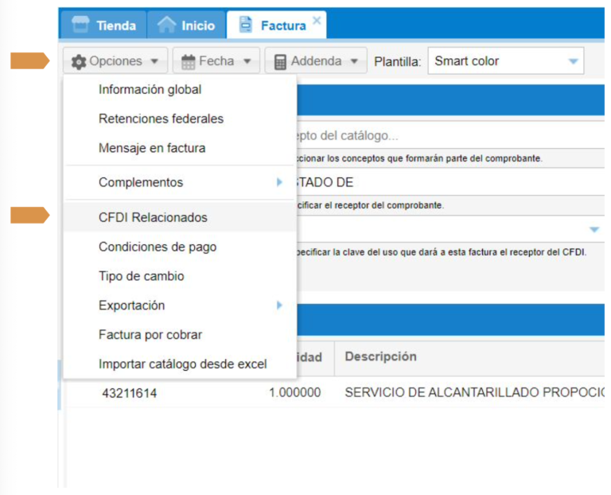The width and height of the screenshot is (611, 495).
Task: Select Retenciones federales menu entry
Action: (x=161, y=119)
